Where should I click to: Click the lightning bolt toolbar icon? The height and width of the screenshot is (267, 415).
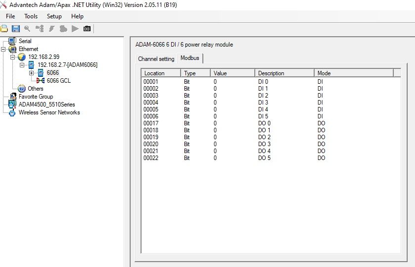(x=51, y=29)
